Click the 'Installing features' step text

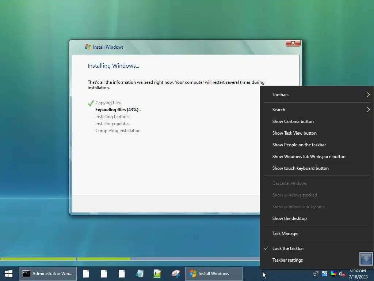click(x=112, y=117)
